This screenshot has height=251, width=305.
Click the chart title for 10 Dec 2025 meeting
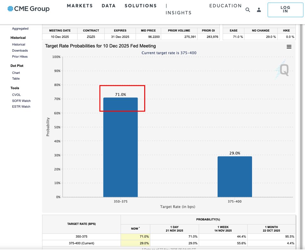click(x=100, y=46)
